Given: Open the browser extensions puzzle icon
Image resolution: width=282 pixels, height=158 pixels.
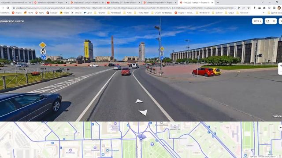Looking at the screenshot, I should 264,8.
